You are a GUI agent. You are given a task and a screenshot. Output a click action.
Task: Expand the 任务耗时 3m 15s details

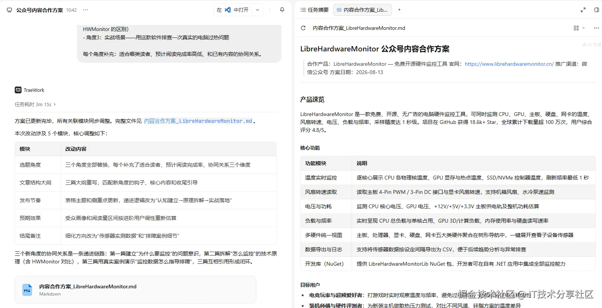point(35,104)
